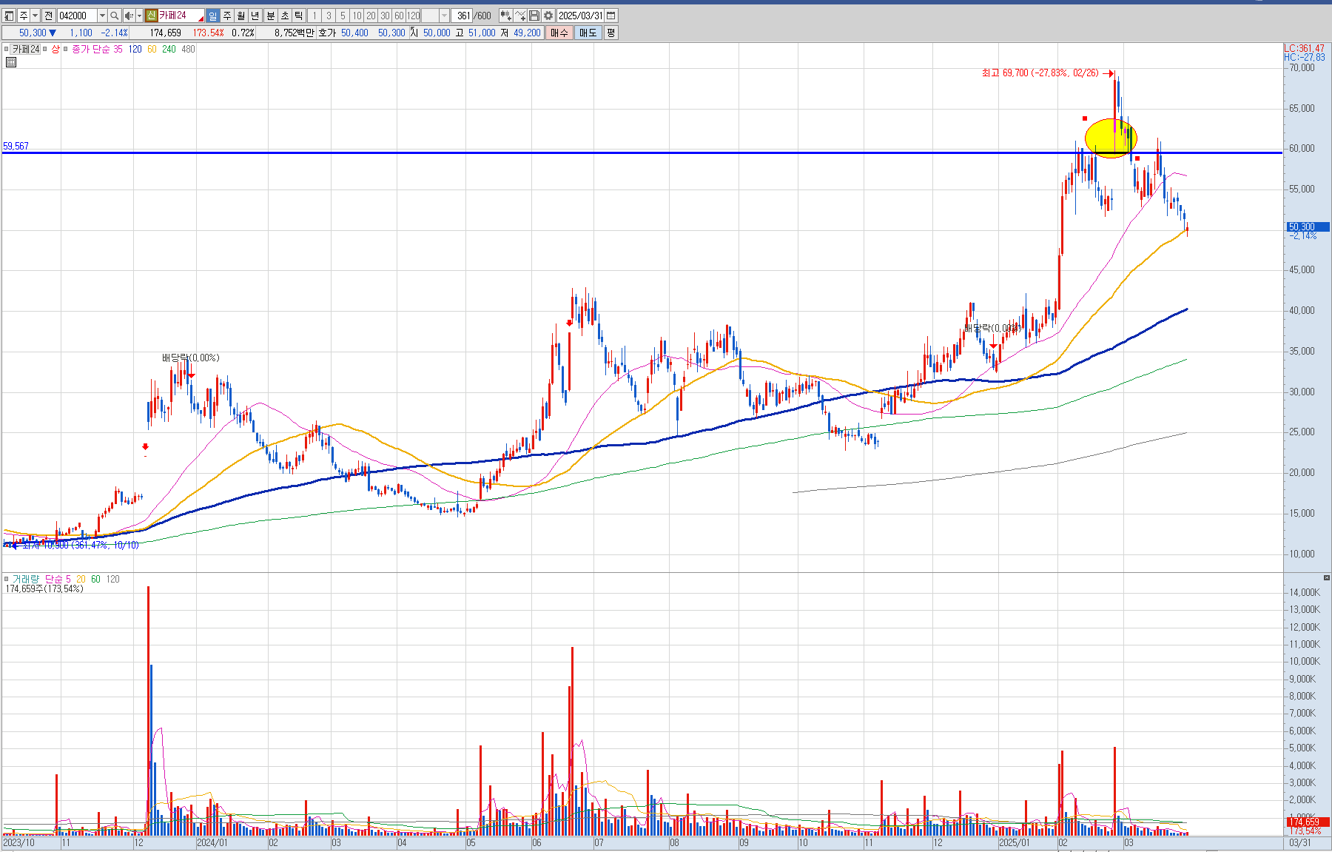Switch to the 주 weekly chart period
Screen dimensions: 1332x852
(x=227, y=16)
